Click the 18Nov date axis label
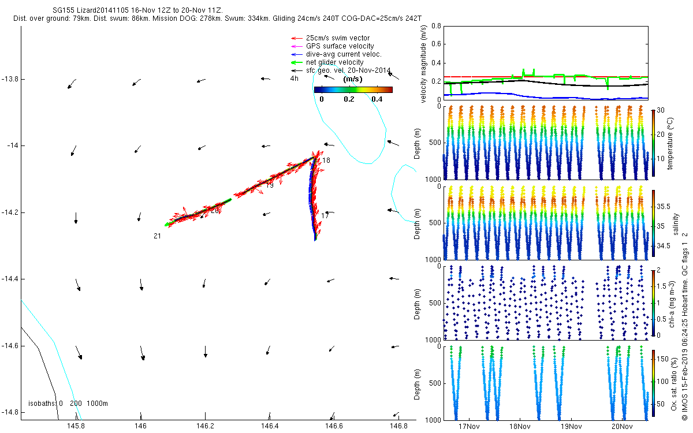Image resolution: width=693 pixels, height=433 pixels. click(x=520, y=427)
